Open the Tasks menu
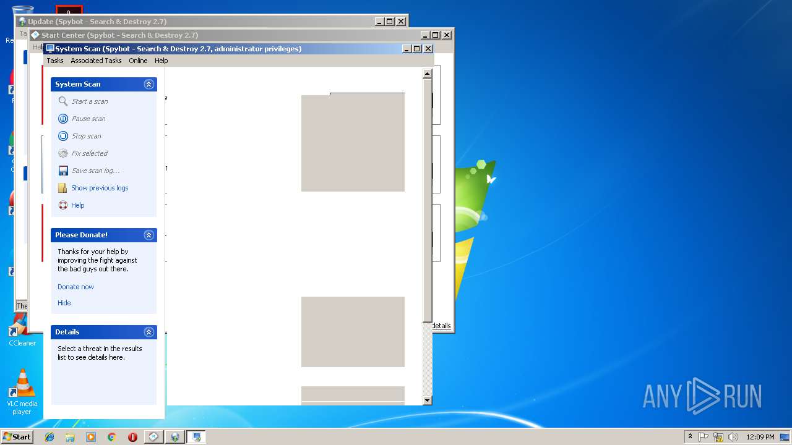The image size is (792, 445). click(55, 61)
